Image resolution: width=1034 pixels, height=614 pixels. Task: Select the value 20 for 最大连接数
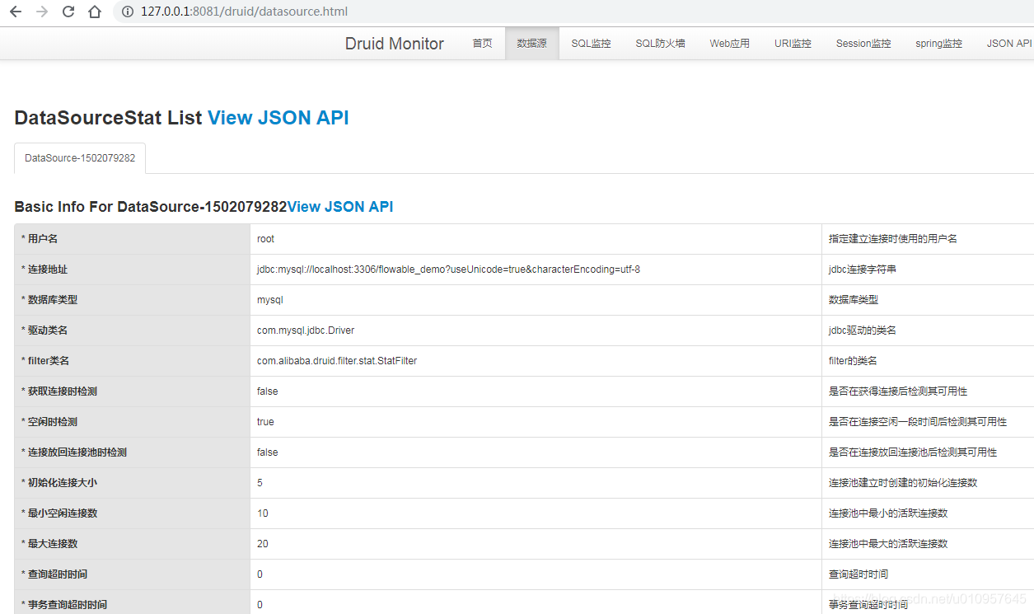(x=263, y=544)
